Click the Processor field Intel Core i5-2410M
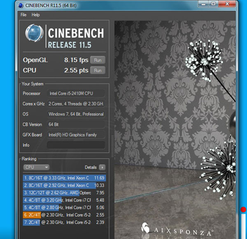 pos(76,93)
